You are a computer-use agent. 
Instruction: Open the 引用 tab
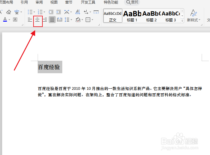coord(24,2)
